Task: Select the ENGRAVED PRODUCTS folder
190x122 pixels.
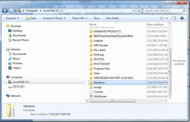Action: tap(107, 31)
